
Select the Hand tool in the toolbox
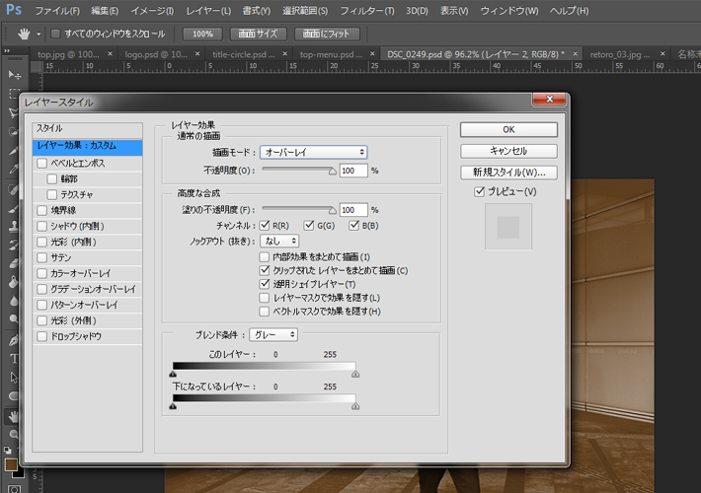click(x=14, y=416)
